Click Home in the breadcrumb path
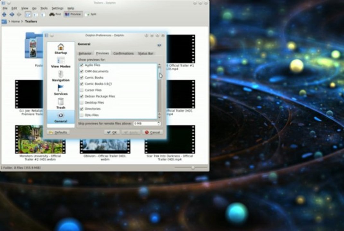Viewport: 344px width, 231px height. tap(15, 21)
